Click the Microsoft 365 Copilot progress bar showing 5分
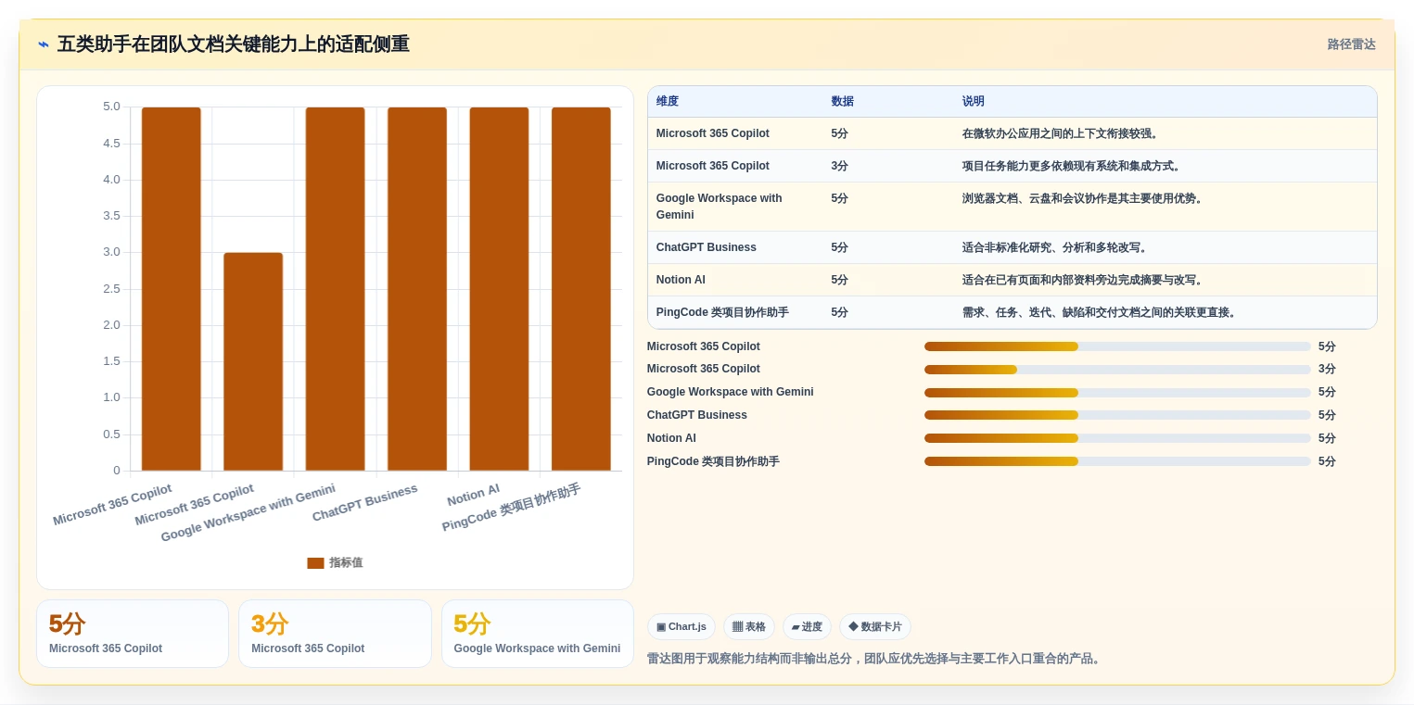This screenshot has width=1414, height=705. [x=1117, y=346]
